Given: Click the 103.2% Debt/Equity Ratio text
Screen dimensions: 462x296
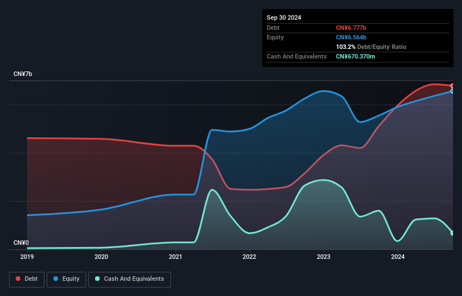Looking at the screenshot, I should click(x=371, y=47).
